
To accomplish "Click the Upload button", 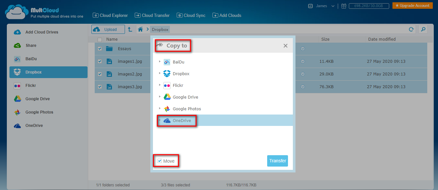I will (108, 29).
